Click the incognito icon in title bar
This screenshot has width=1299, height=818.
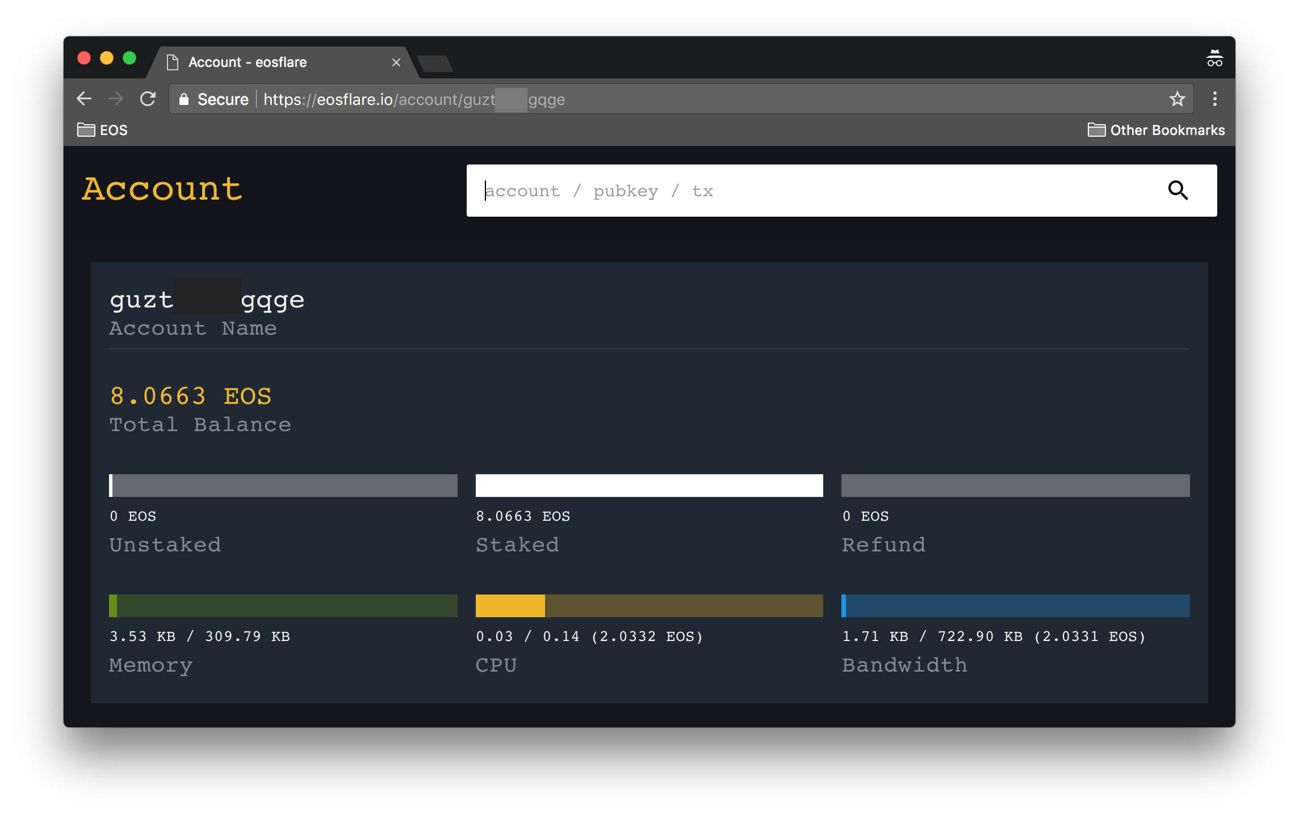click(1214, 59)
